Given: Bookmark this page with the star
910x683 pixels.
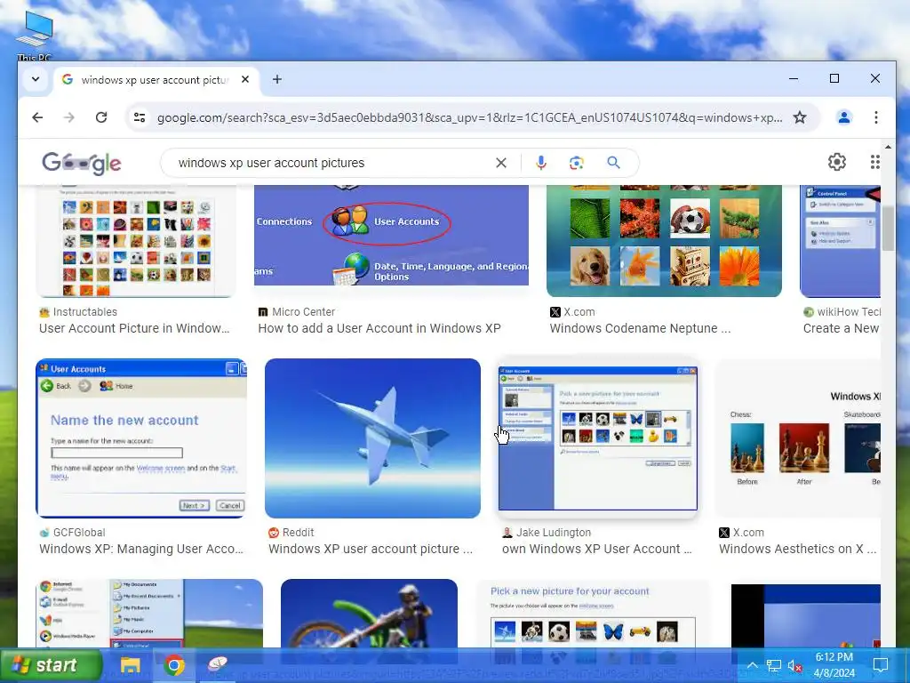Looking at the screenshot, I should click(x=800, y=117).
